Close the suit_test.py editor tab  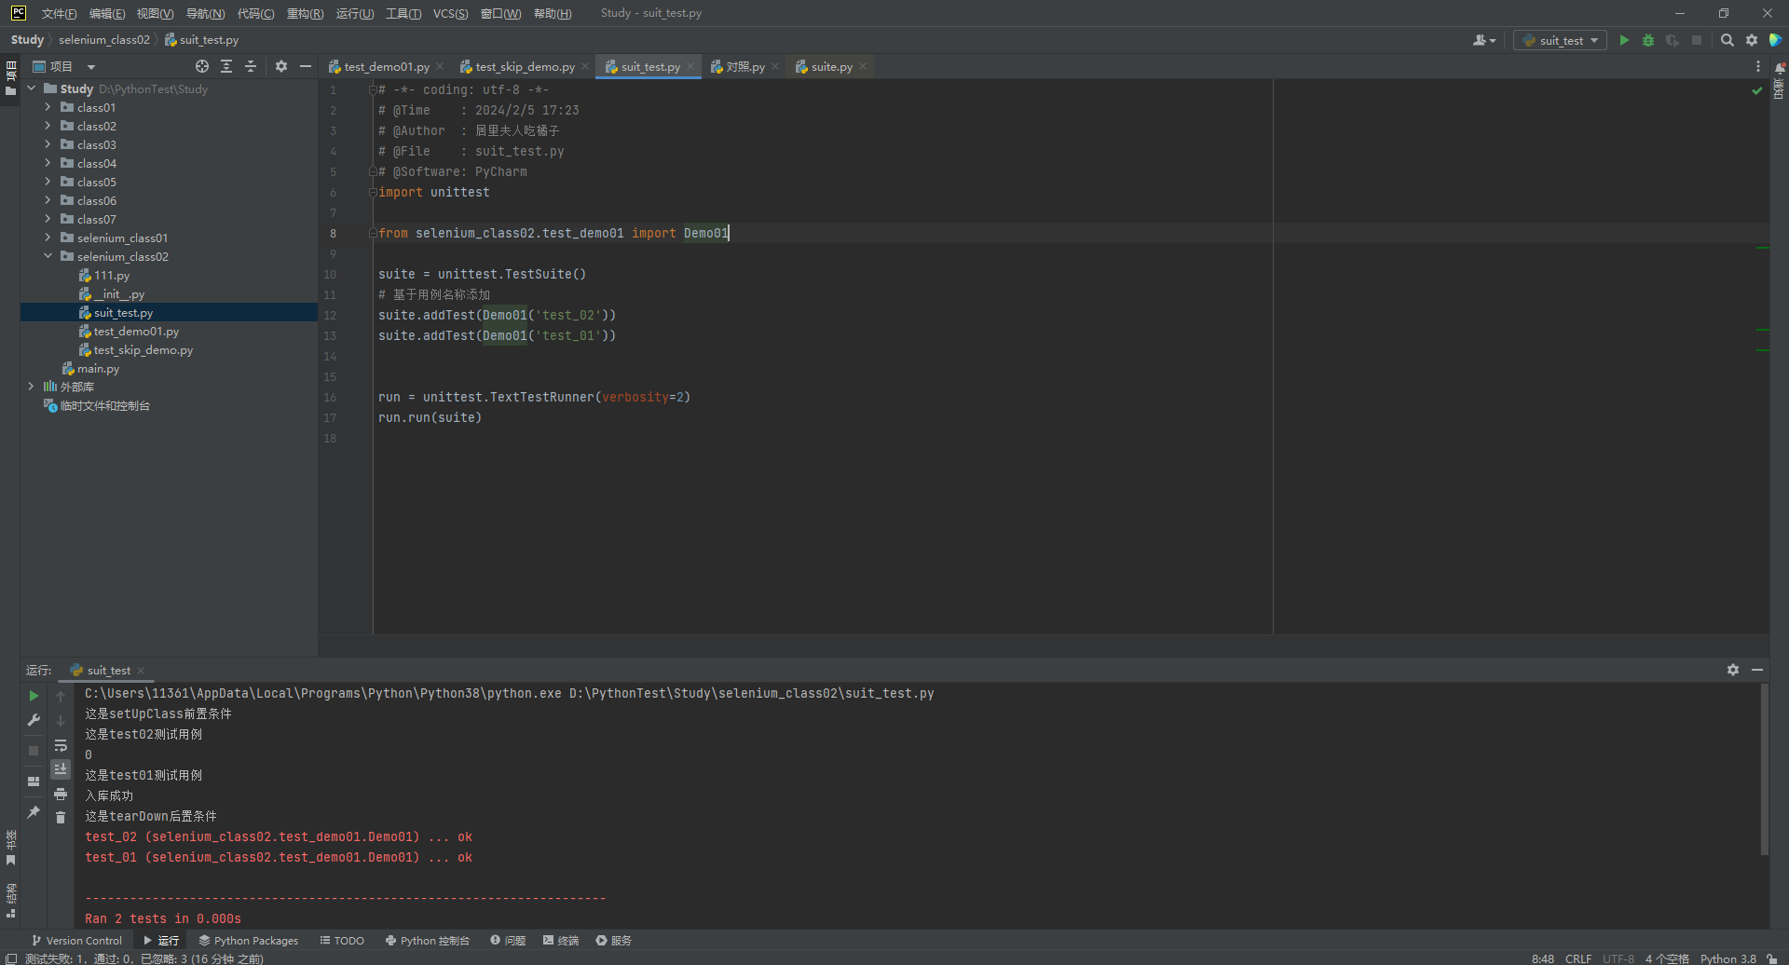point(690,66)
